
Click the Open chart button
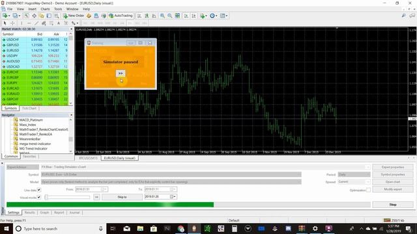coord(393,182)
